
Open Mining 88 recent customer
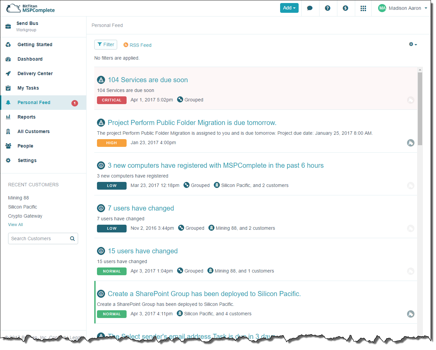pyautogui.click(x=19, y=198)
